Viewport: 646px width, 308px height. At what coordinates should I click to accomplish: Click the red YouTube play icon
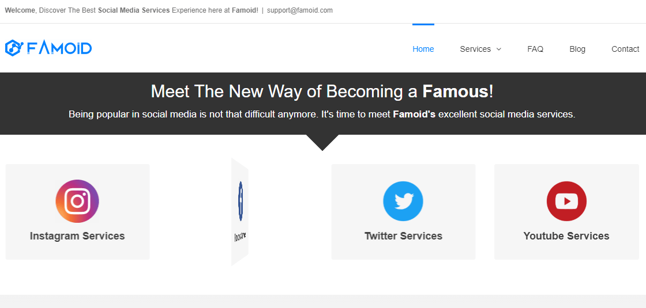pos(566,201)
